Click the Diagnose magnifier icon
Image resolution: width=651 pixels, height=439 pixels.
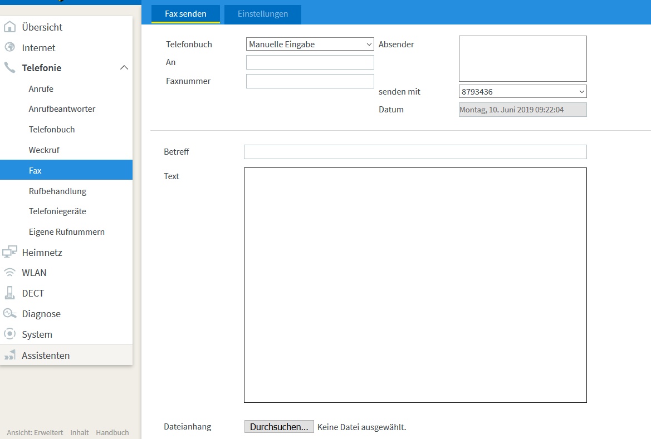9,313
